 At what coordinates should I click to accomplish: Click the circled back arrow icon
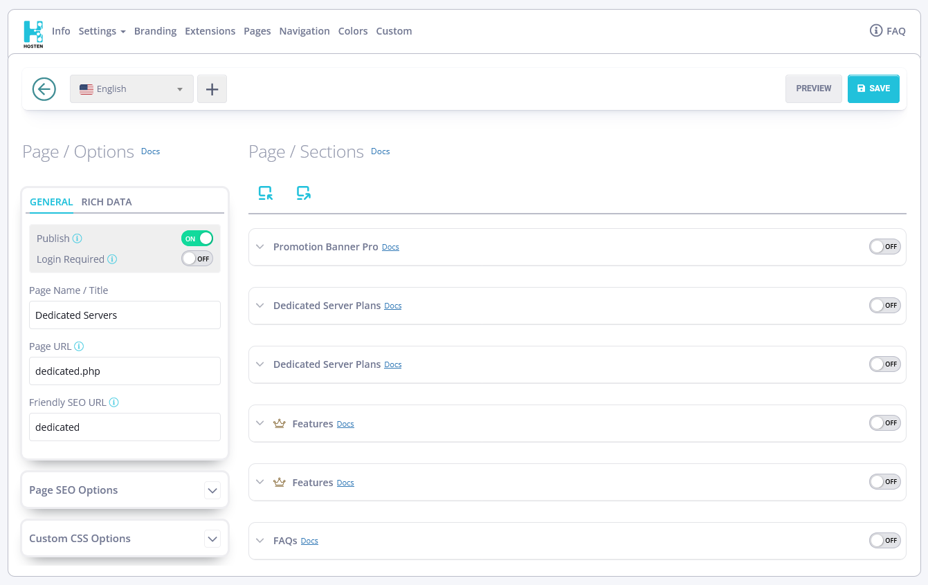tap(44, 89)
